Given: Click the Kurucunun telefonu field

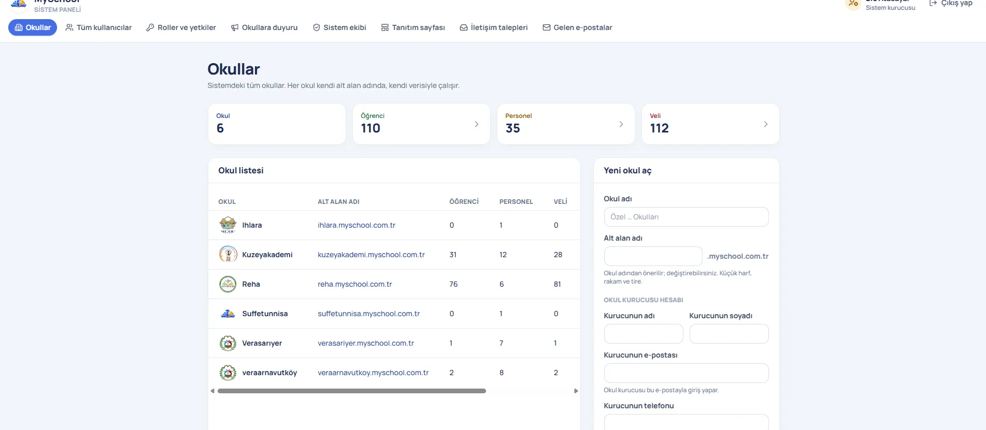Looking at the screenshot, I should click(x=686, y=422).
